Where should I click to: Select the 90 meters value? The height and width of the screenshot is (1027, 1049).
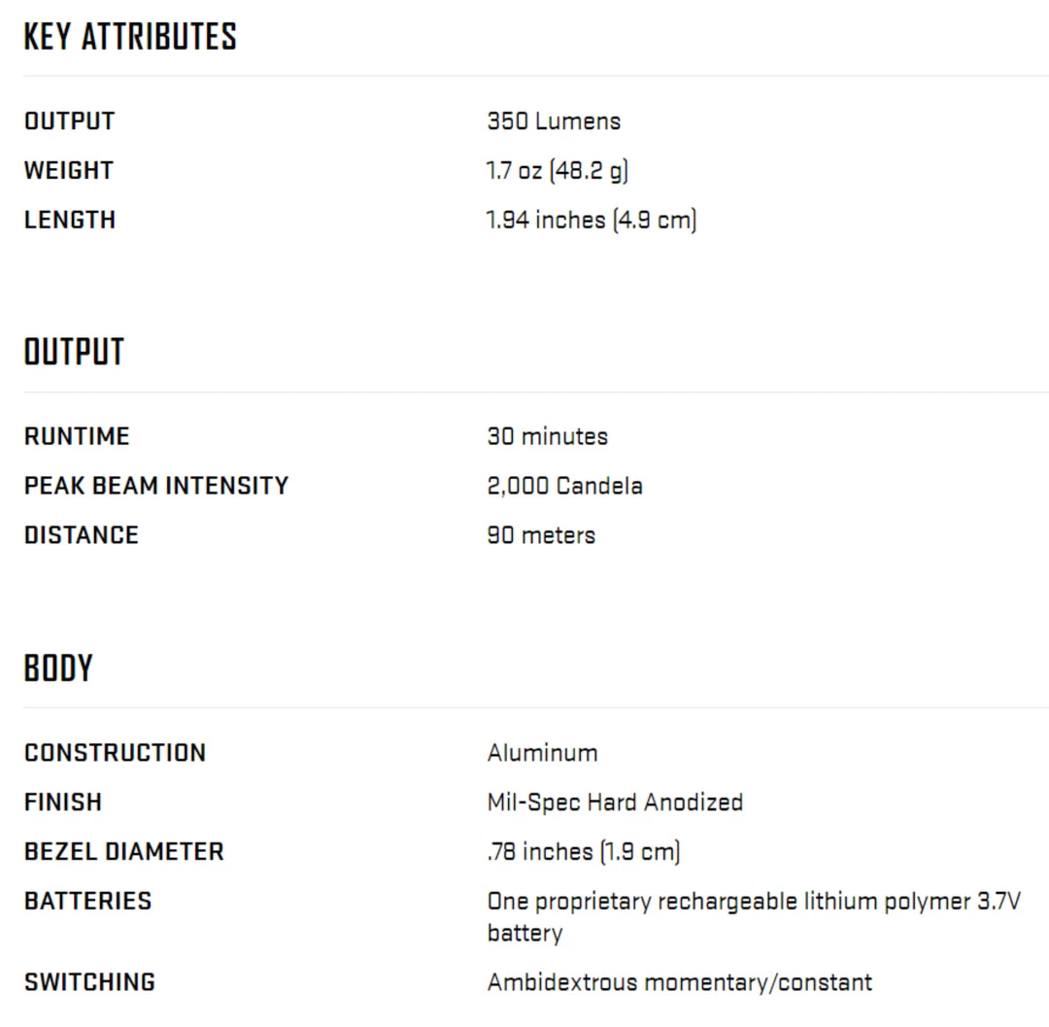click(541, 535)
